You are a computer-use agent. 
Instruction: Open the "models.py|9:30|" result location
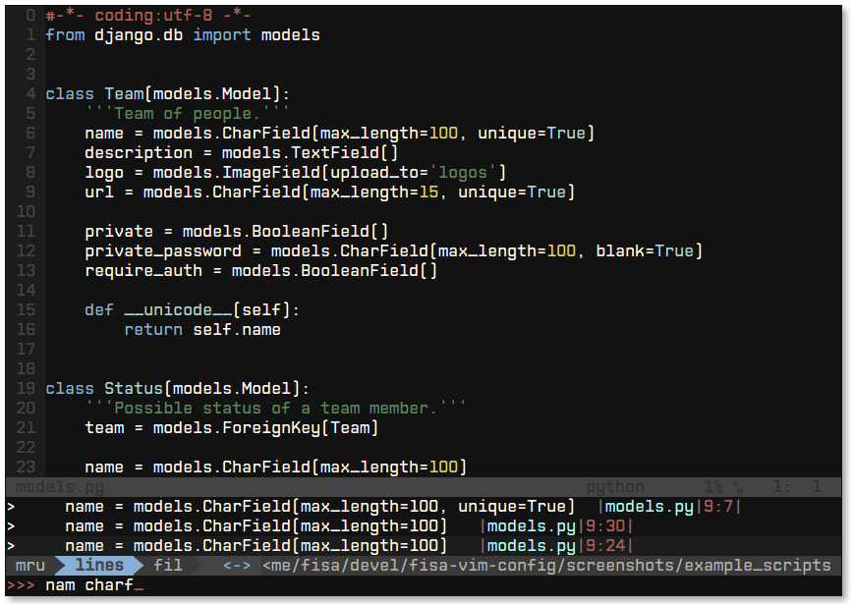[x=555, y=525]
